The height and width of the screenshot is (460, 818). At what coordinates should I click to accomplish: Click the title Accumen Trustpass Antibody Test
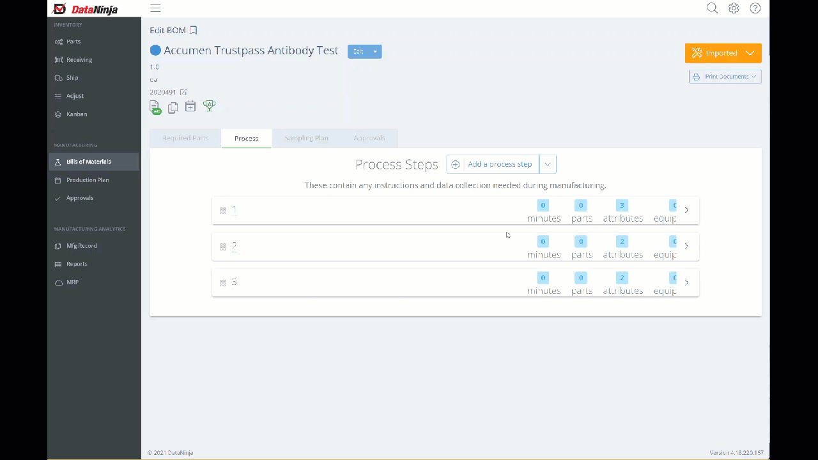pos(251,50)
